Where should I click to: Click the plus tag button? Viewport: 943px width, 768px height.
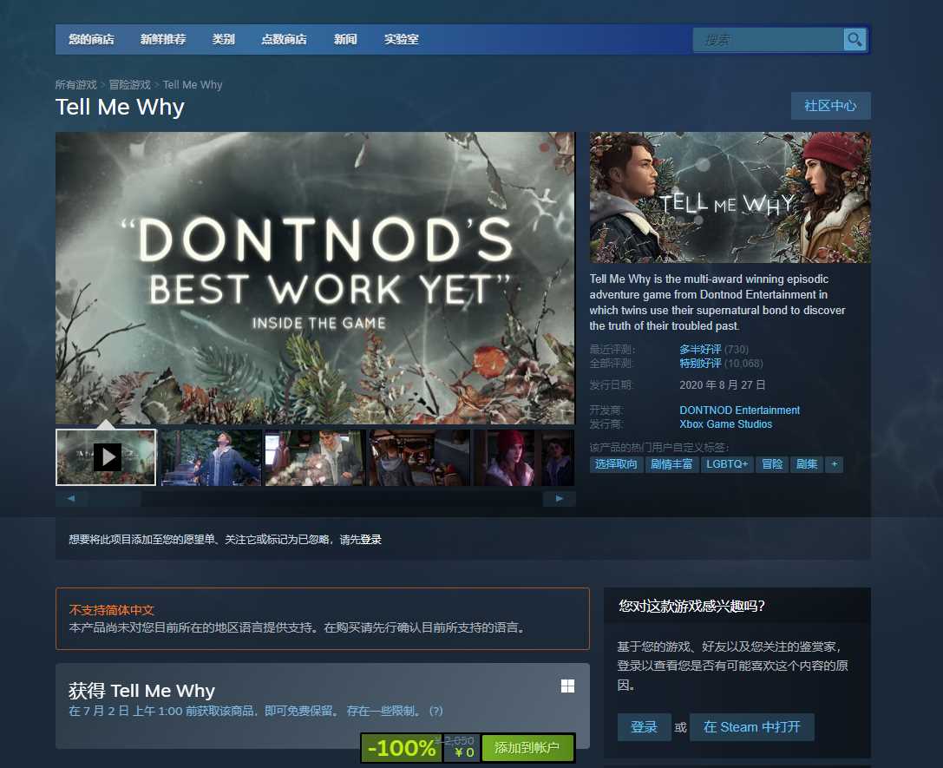coord(835,464)
